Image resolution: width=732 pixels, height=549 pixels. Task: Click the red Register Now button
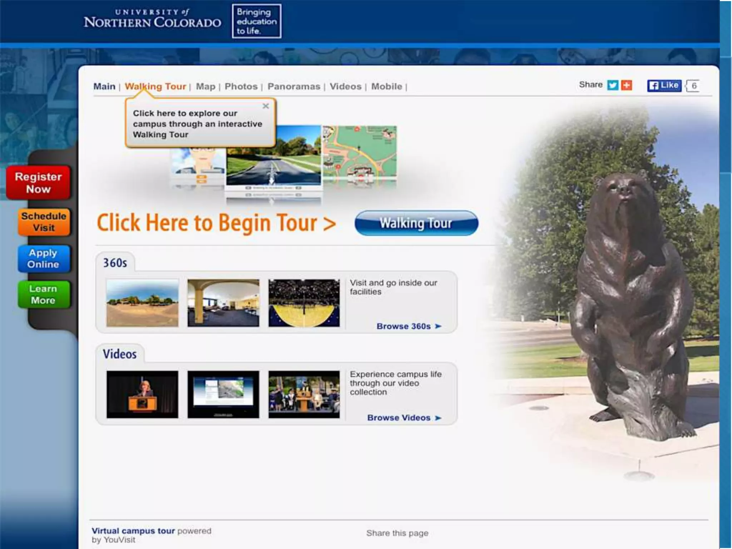pyautogui.click(x=38, y=183)
